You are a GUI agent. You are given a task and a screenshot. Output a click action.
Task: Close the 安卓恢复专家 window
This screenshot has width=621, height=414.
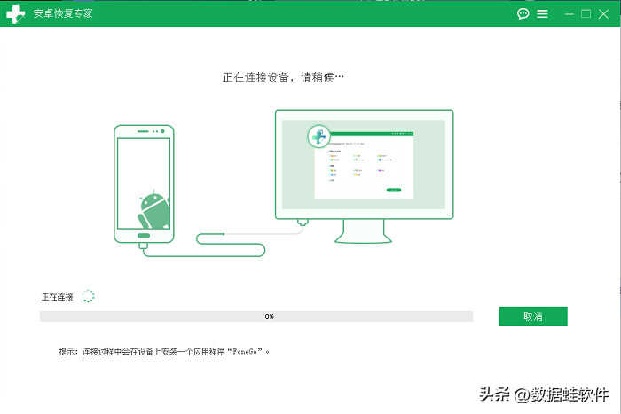[x=605, y=14]
